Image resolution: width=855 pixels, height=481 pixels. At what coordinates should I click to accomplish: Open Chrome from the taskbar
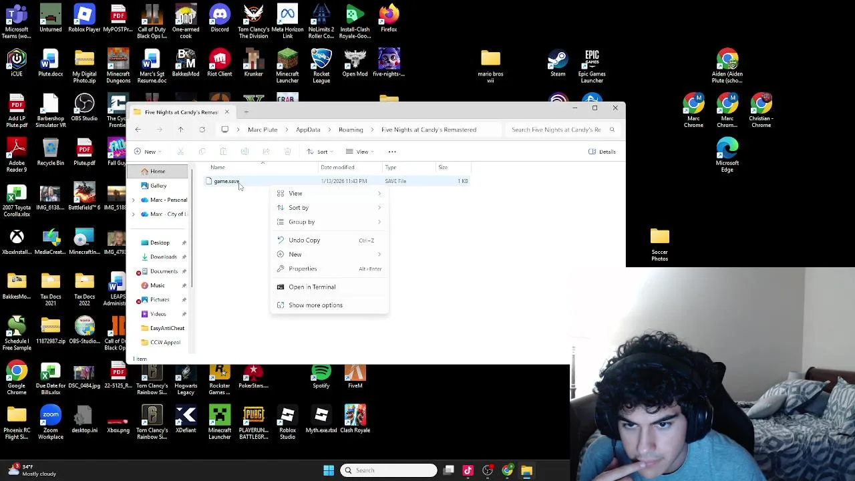coord(508,470)
